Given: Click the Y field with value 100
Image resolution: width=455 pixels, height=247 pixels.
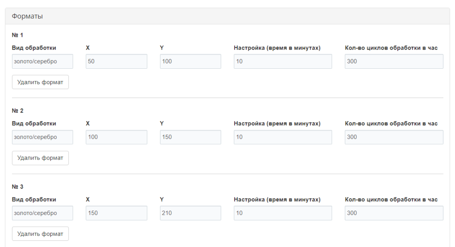Looking at the screenshot, I should pos(190,62).
